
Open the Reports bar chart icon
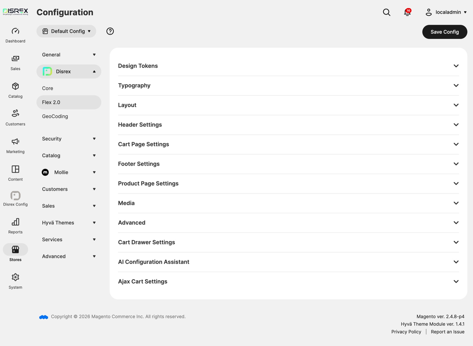click(15, 222)
